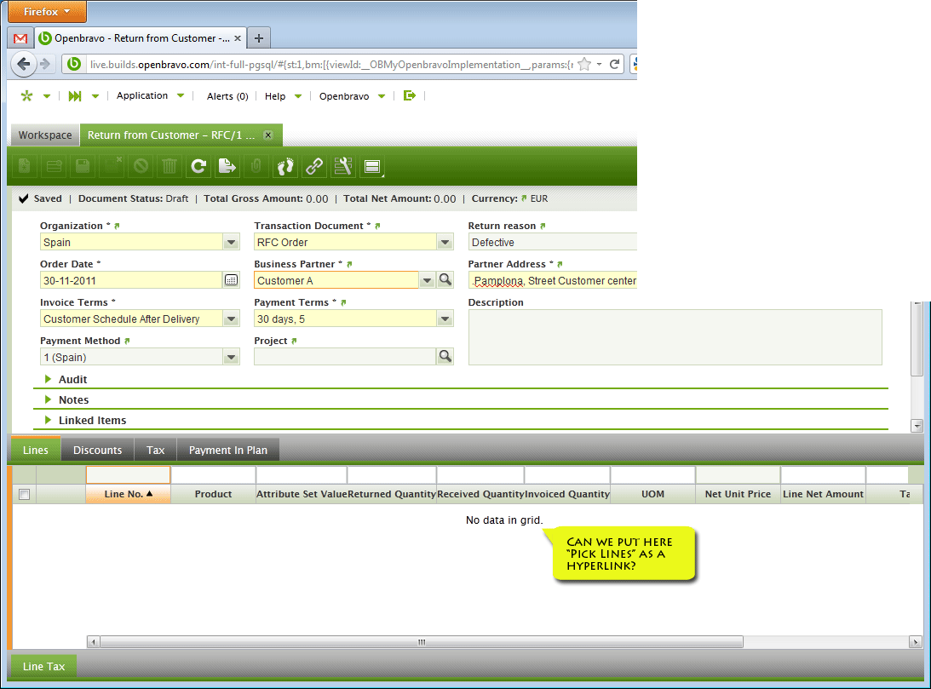The image size is (931, 689).
Task: Click the Order Date input field
Action: [x=131, y=280]
